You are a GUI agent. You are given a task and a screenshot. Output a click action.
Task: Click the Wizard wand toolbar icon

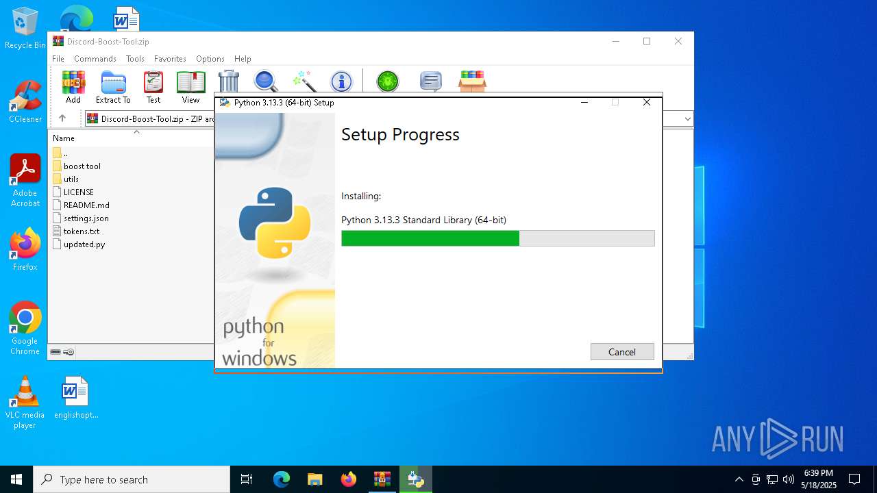point(304,81)
